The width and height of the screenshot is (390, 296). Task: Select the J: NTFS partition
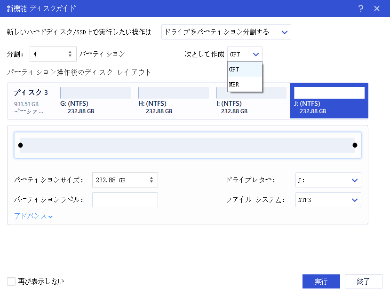pyautogui.click(x=329, y=101)
